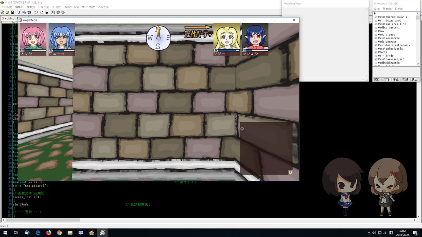Image resolution: width=422 pixels, height=237 pixels.
Task: Open Google Chrome from taskbar
Action: point(59,232)
